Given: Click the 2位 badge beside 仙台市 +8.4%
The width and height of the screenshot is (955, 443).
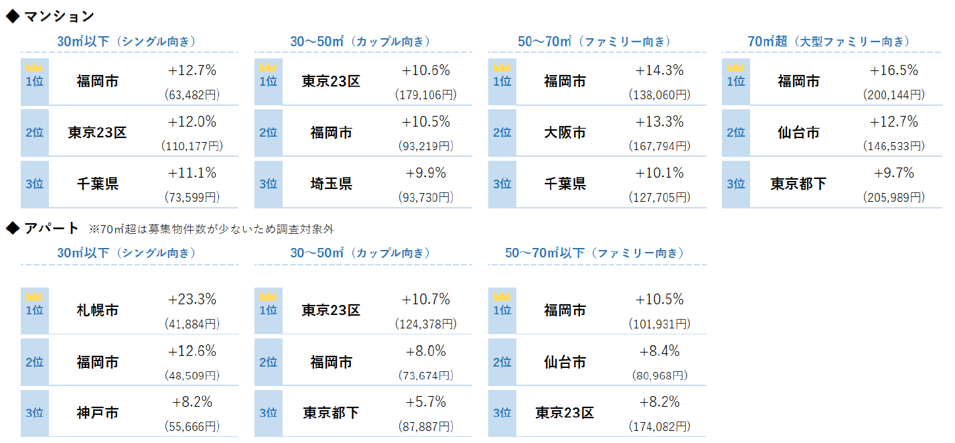Looking at the screenshot, I should [x=502, y=362].
